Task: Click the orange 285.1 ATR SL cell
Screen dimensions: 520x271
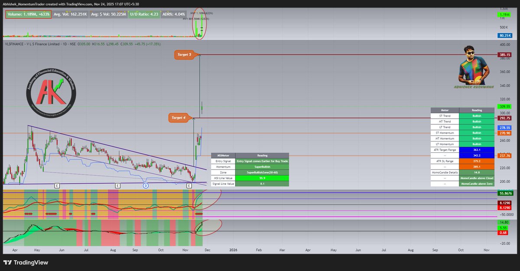Action: tap(477, 167)
